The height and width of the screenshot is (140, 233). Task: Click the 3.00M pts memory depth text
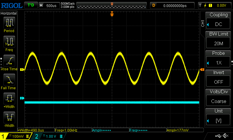pyautogui.click(x=68, y=7)
